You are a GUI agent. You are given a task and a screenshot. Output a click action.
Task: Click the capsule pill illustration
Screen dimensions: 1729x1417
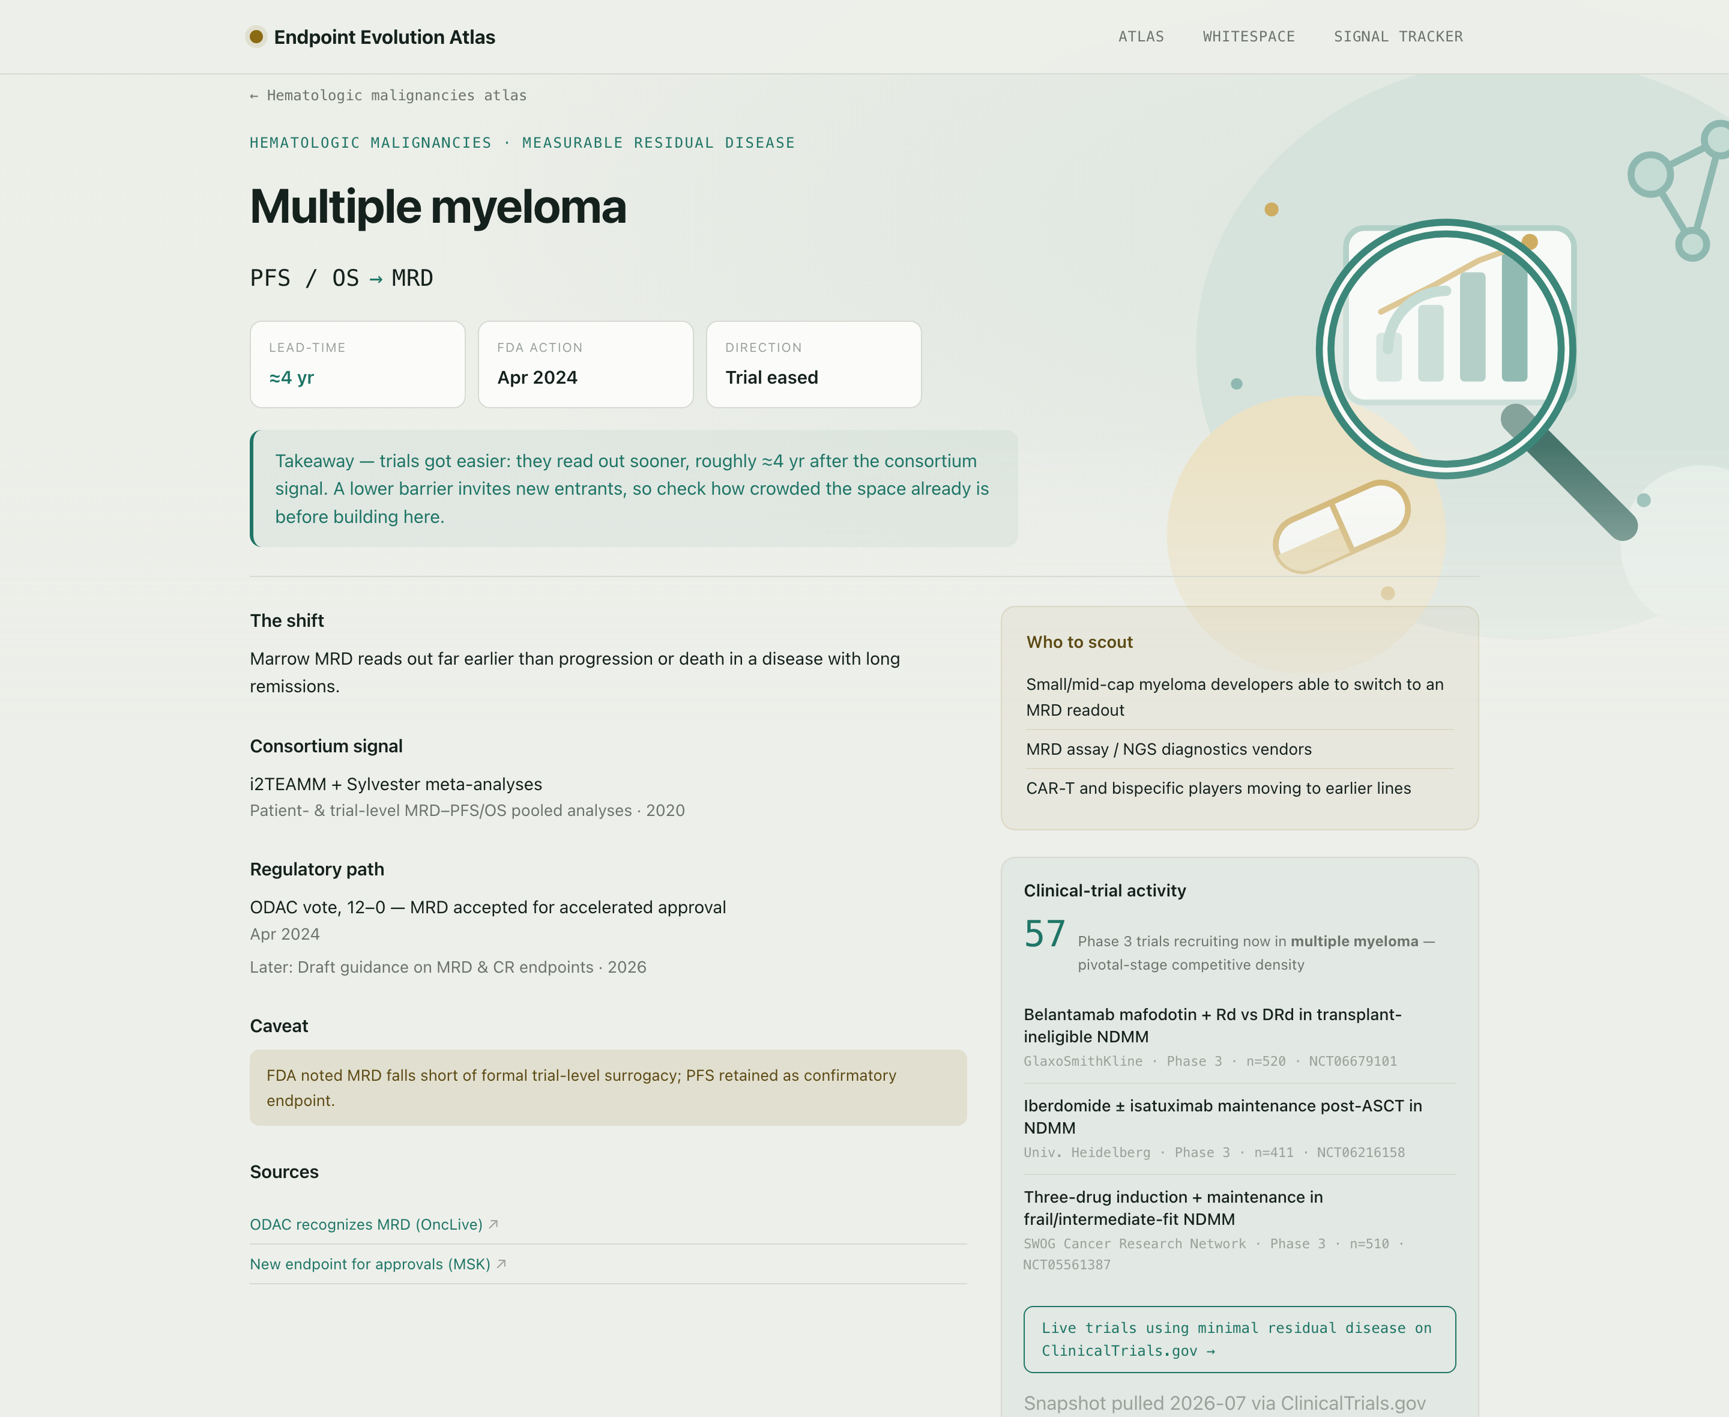[1341, 527]
